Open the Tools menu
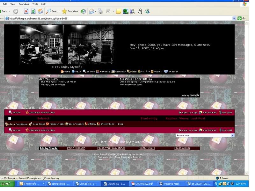This screenshot has height=191, width=255. (35, 4)
